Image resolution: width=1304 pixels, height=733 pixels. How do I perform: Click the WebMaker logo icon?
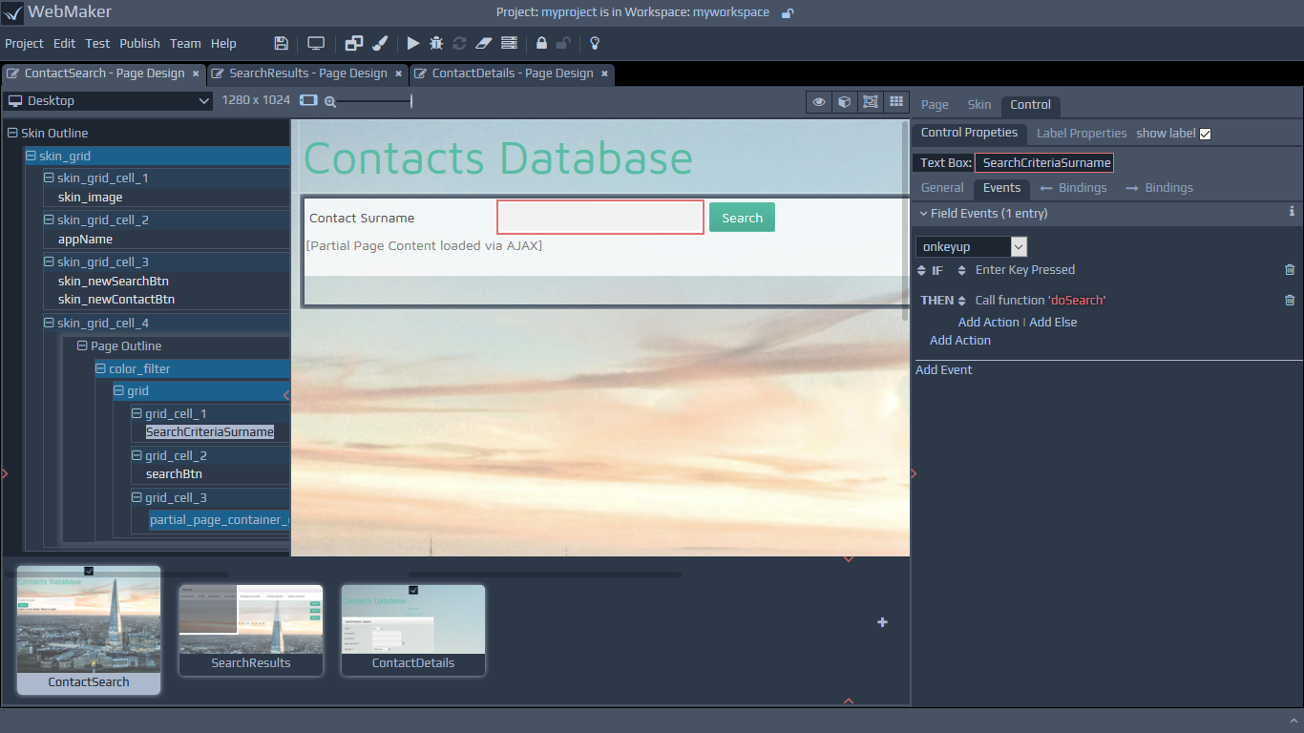pos(12,13)
